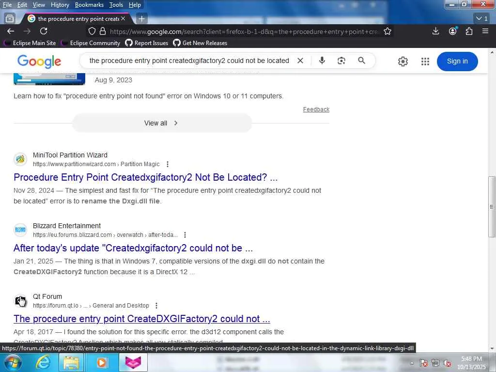Go to Google logo homepage
Viewport: 496px width, 372px height.
(x=39, y=62)
